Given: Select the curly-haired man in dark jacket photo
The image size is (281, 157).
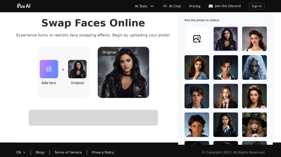Looking at the screenshot, I should tap(197, 96).
